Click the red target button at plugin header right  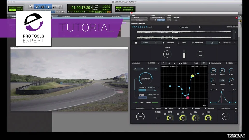point(236,18)
